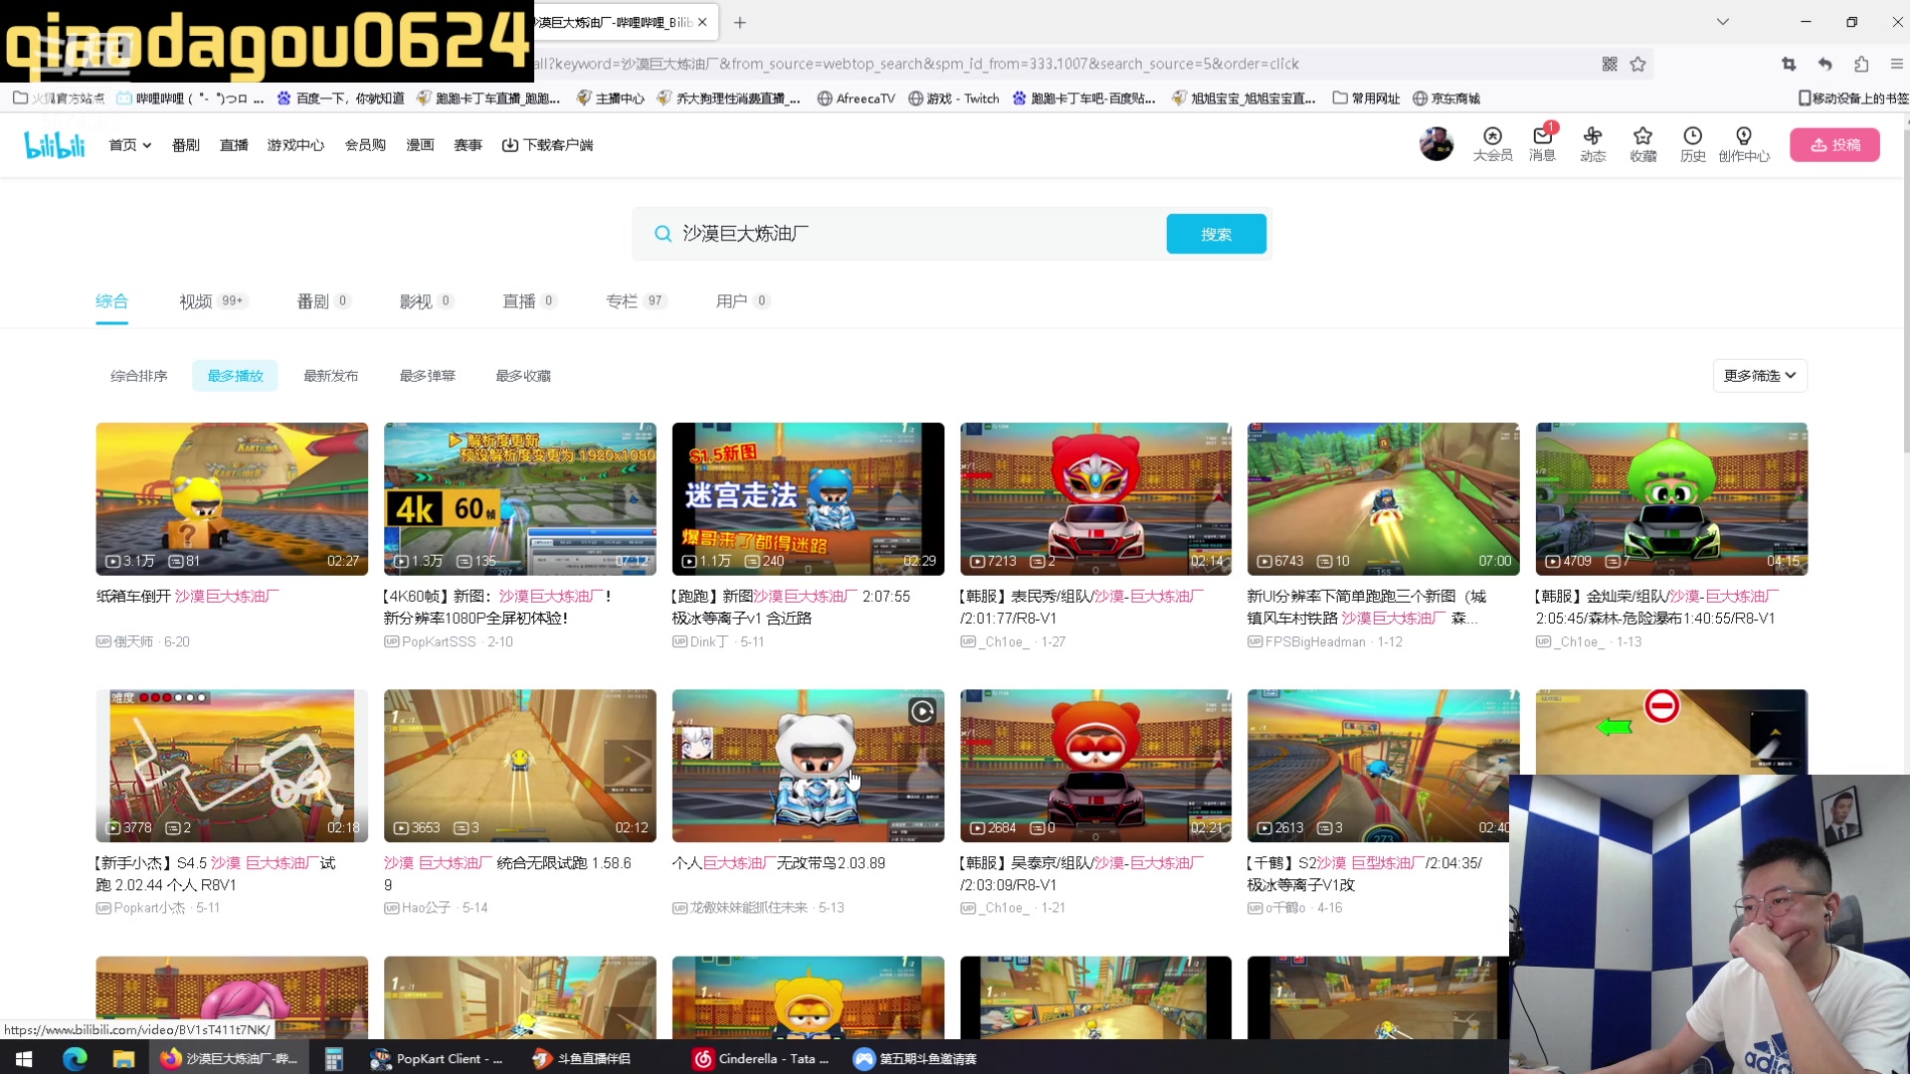Open the browser tab list chevron

tap(1723, 22)
